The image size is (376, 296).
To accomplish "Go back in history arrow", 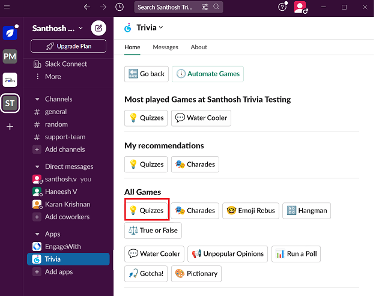I will pos(87,7).
